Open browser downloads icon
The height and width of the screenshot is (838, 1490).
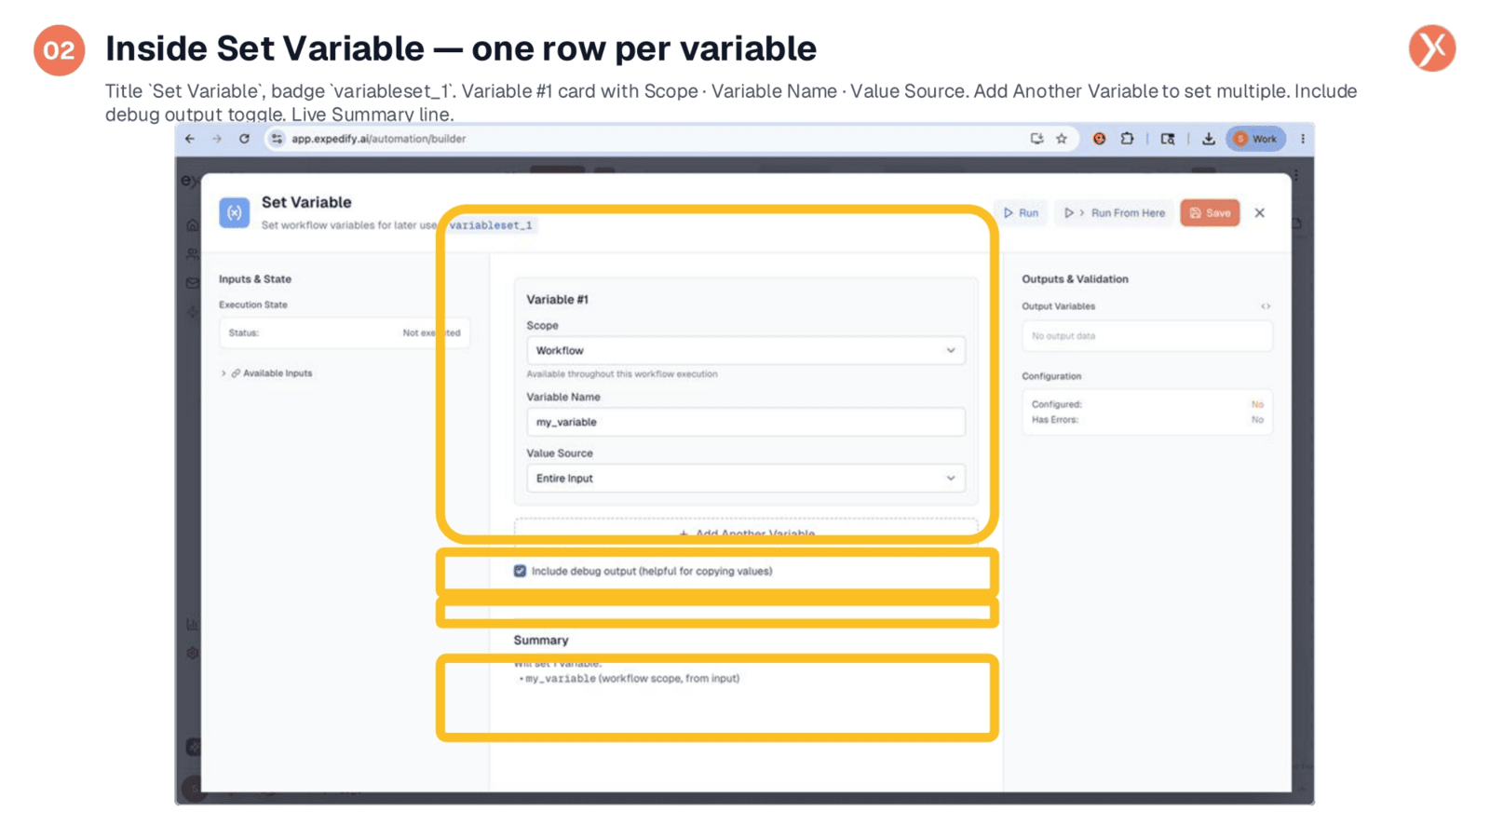point(1208,139)
